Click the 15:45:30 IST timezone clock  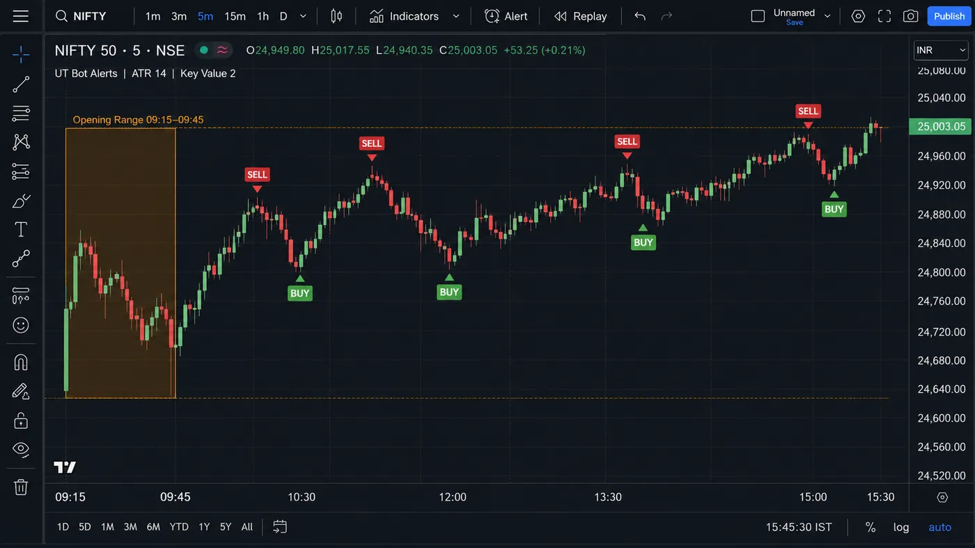[799, 527]
